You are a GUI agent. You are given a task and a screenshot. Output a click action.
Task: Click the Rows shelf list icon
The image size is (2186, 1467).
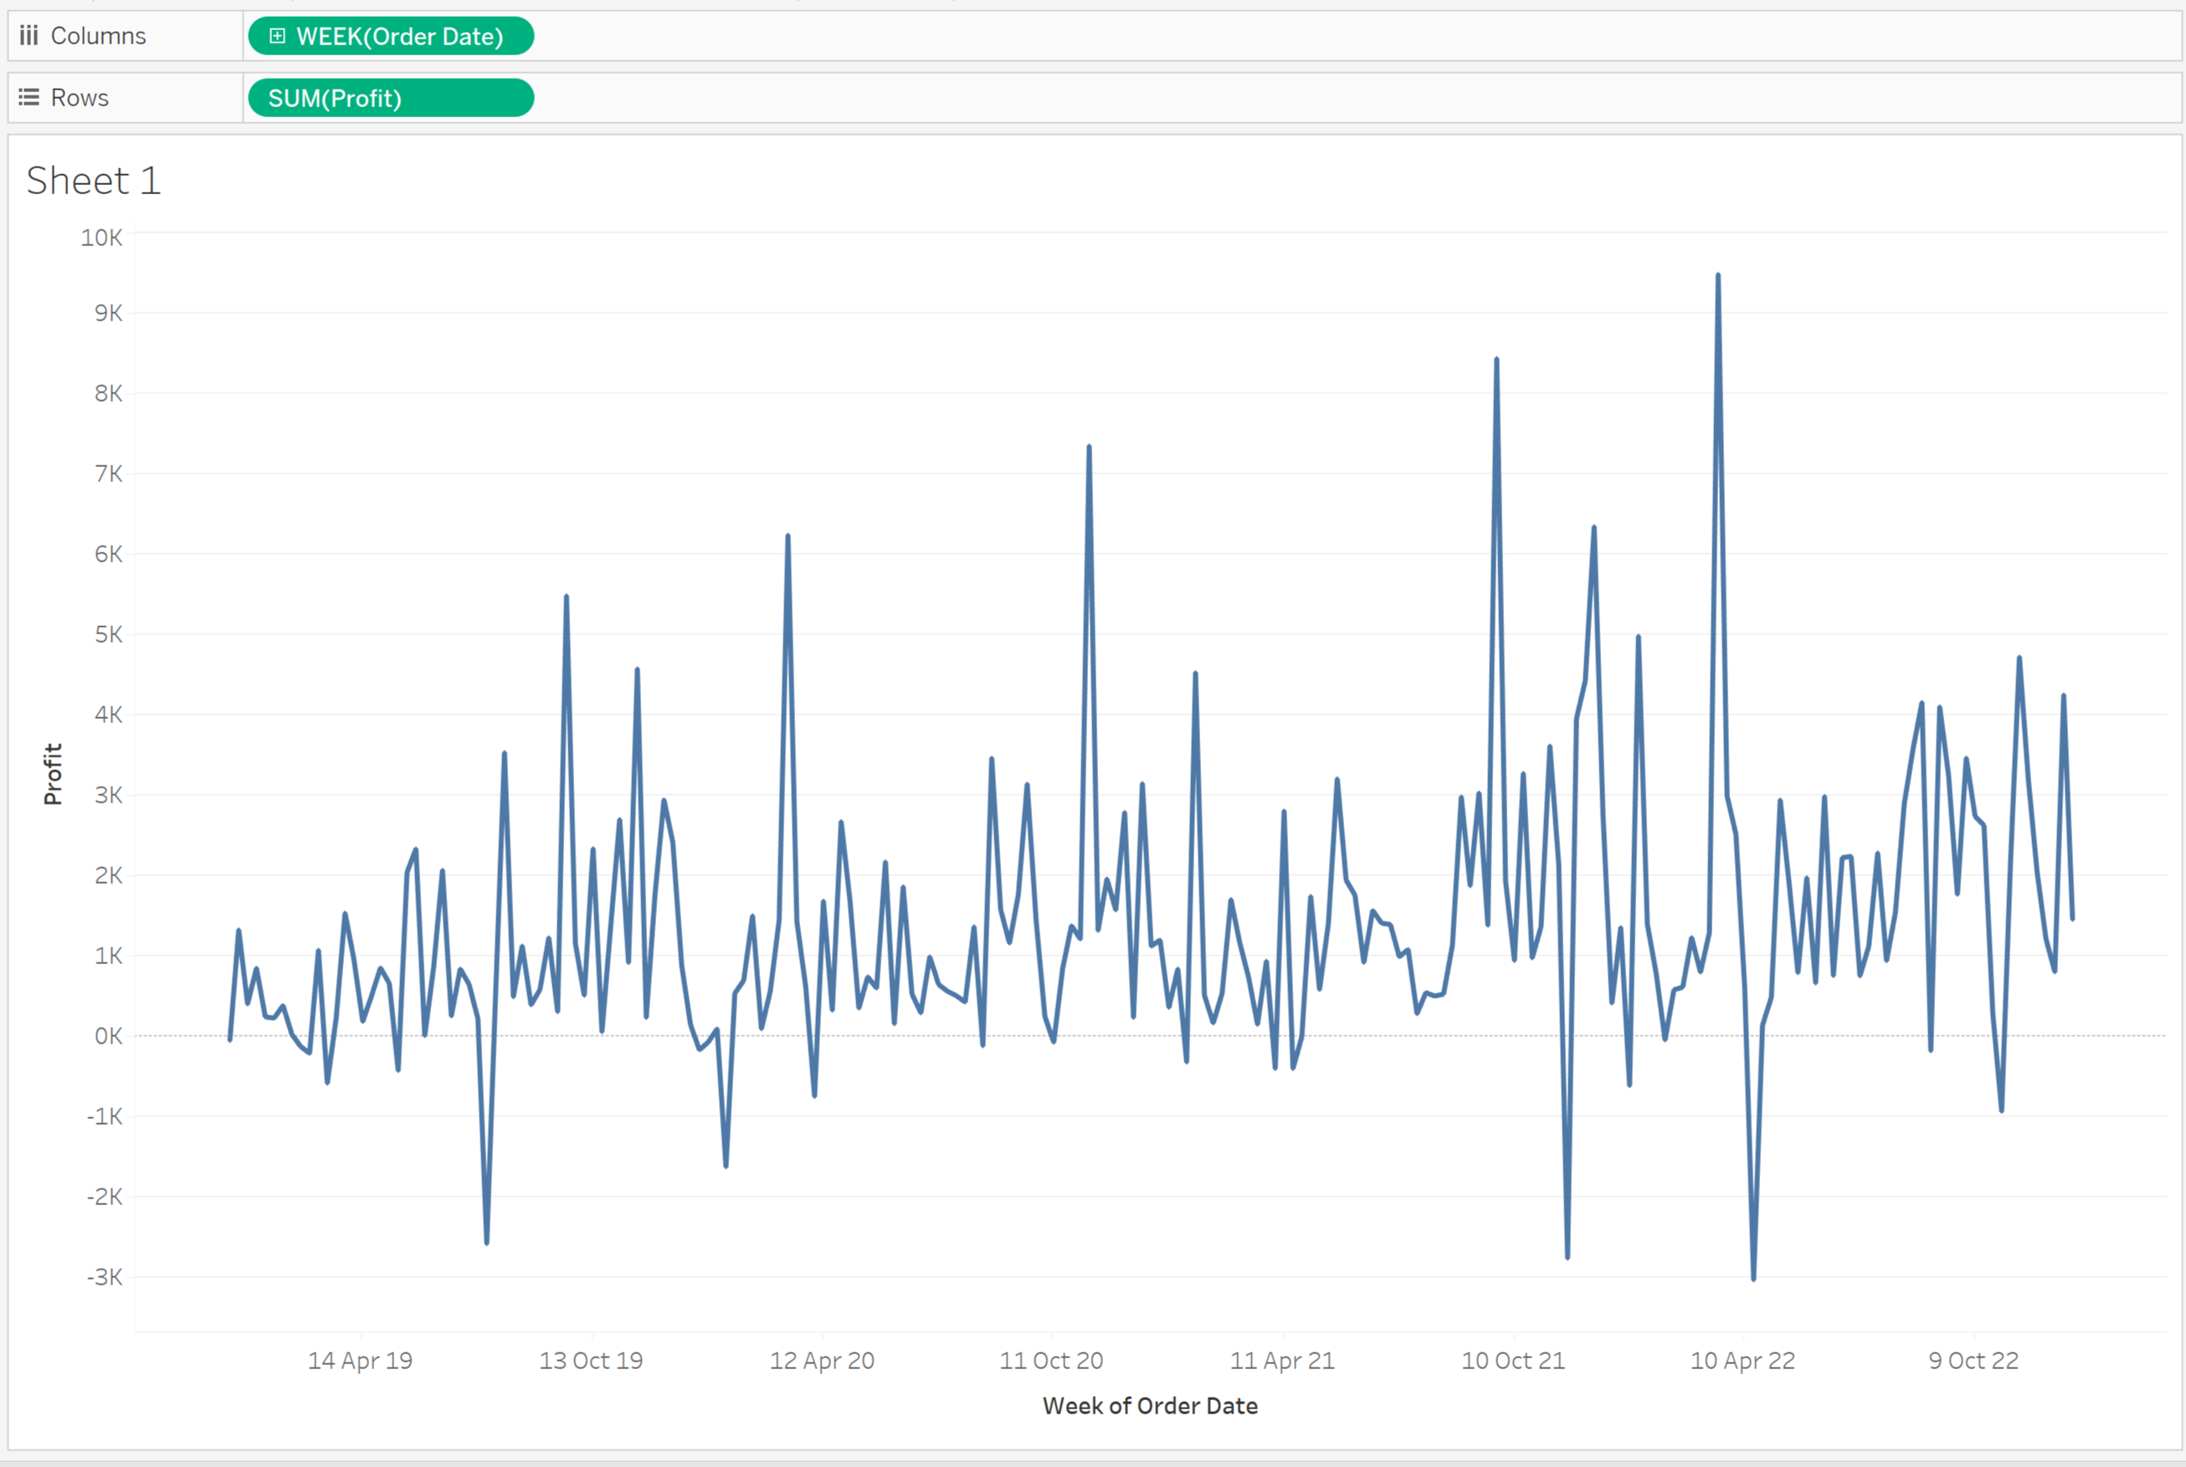click(29, 97)
